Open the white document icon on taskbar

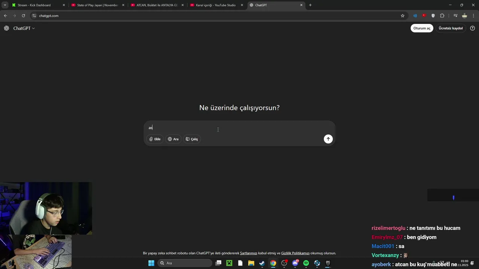click(240, 263)
